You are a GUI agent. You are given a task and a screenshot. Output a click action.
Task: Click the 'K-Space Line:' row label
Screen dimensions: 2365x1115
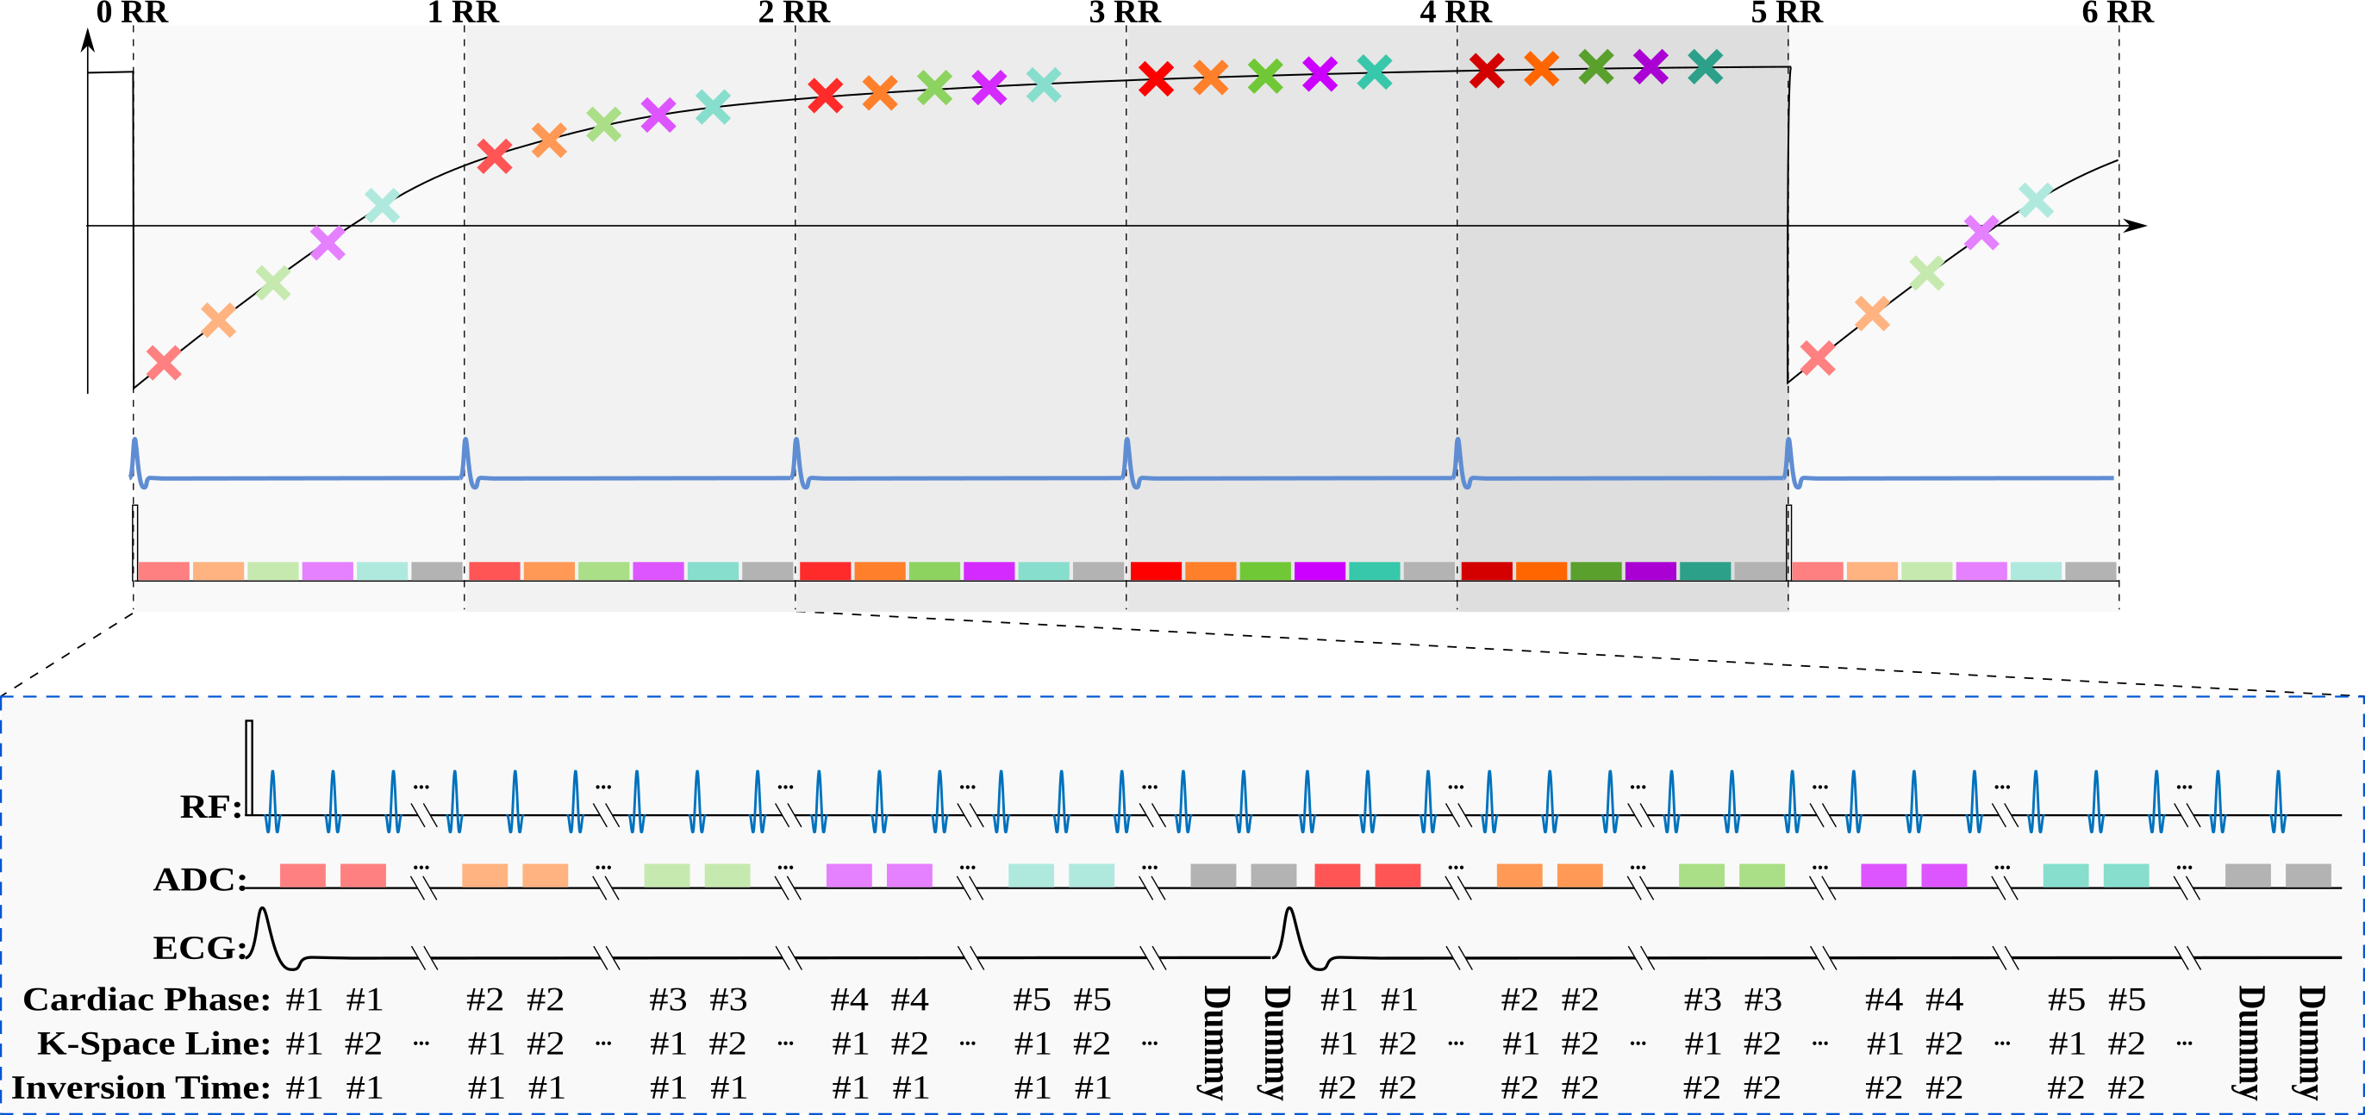[153, 1043]
